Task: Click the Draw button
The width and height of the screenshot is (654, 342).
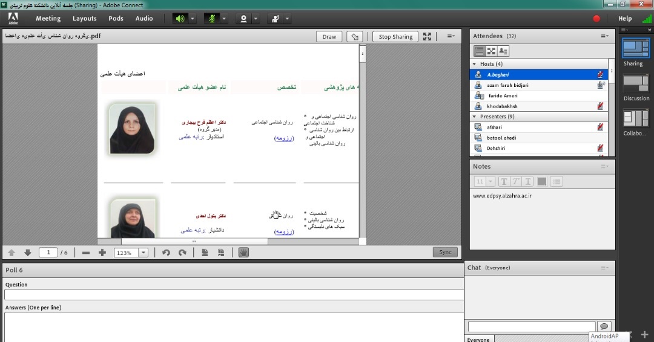Action: pyautogui.click(x=329, y=37)
